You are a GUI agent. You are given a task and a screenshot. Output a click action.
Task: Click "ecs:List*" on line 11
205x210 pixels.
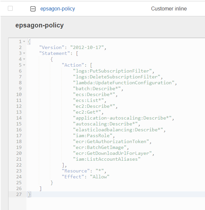click(x=88, y=101)
